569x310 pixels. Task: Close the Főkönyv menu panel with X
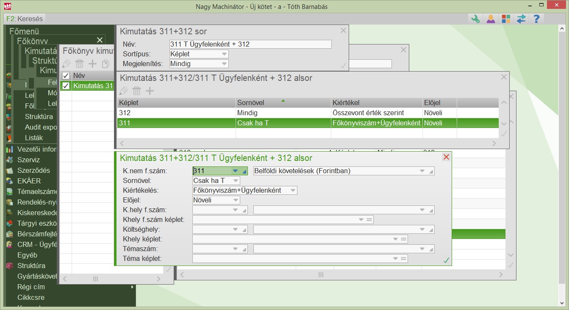(100, 40)
